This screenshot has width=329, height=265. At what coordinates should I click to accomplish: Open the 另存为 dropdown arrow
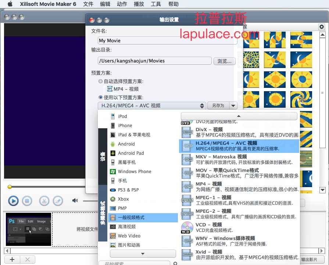tap(233, 105)
